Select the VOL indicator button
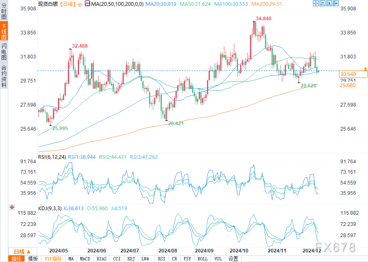The height and width of the screenshot is (262, 368). pyautogui.click(x=218, y=259)
